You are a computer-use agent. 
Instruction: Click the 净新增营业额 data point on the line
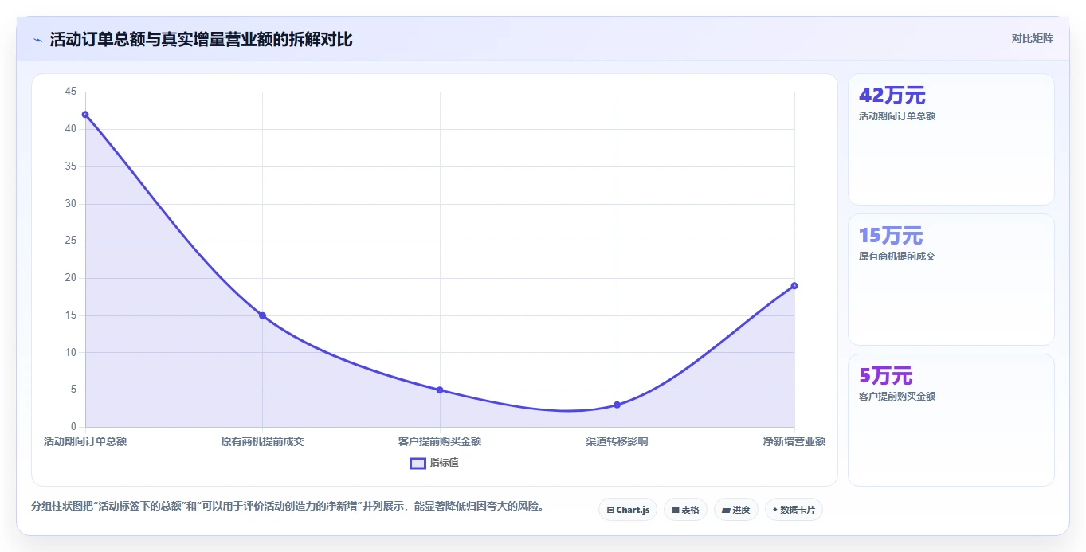click(794, 286)
